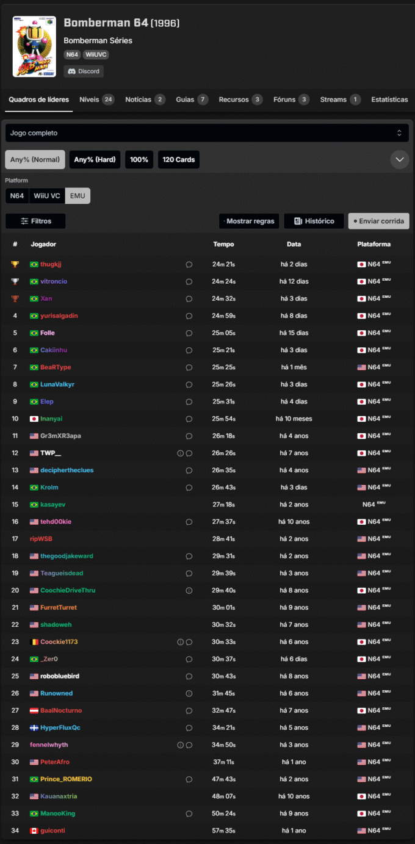Select the Any% (Hard) category
Screen dimensions: 415x844
[x=95, y=160]
